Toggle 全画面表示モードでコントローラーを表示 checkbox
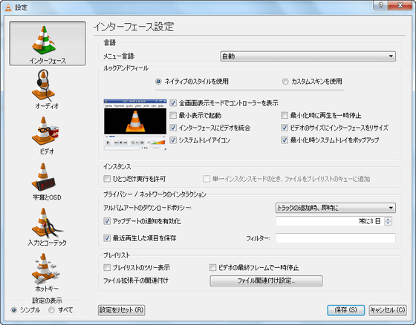 pos(173,103)
